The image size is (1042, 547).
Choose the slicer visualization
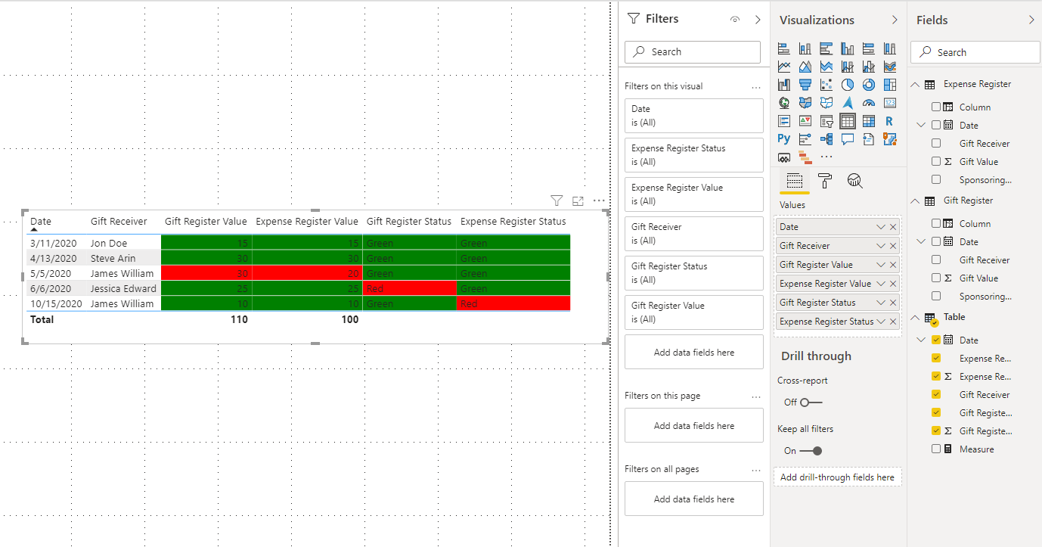(826, 121)
